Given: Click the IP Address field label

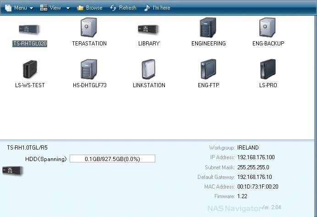Looking at the screenshot, I should pos(222,157).
